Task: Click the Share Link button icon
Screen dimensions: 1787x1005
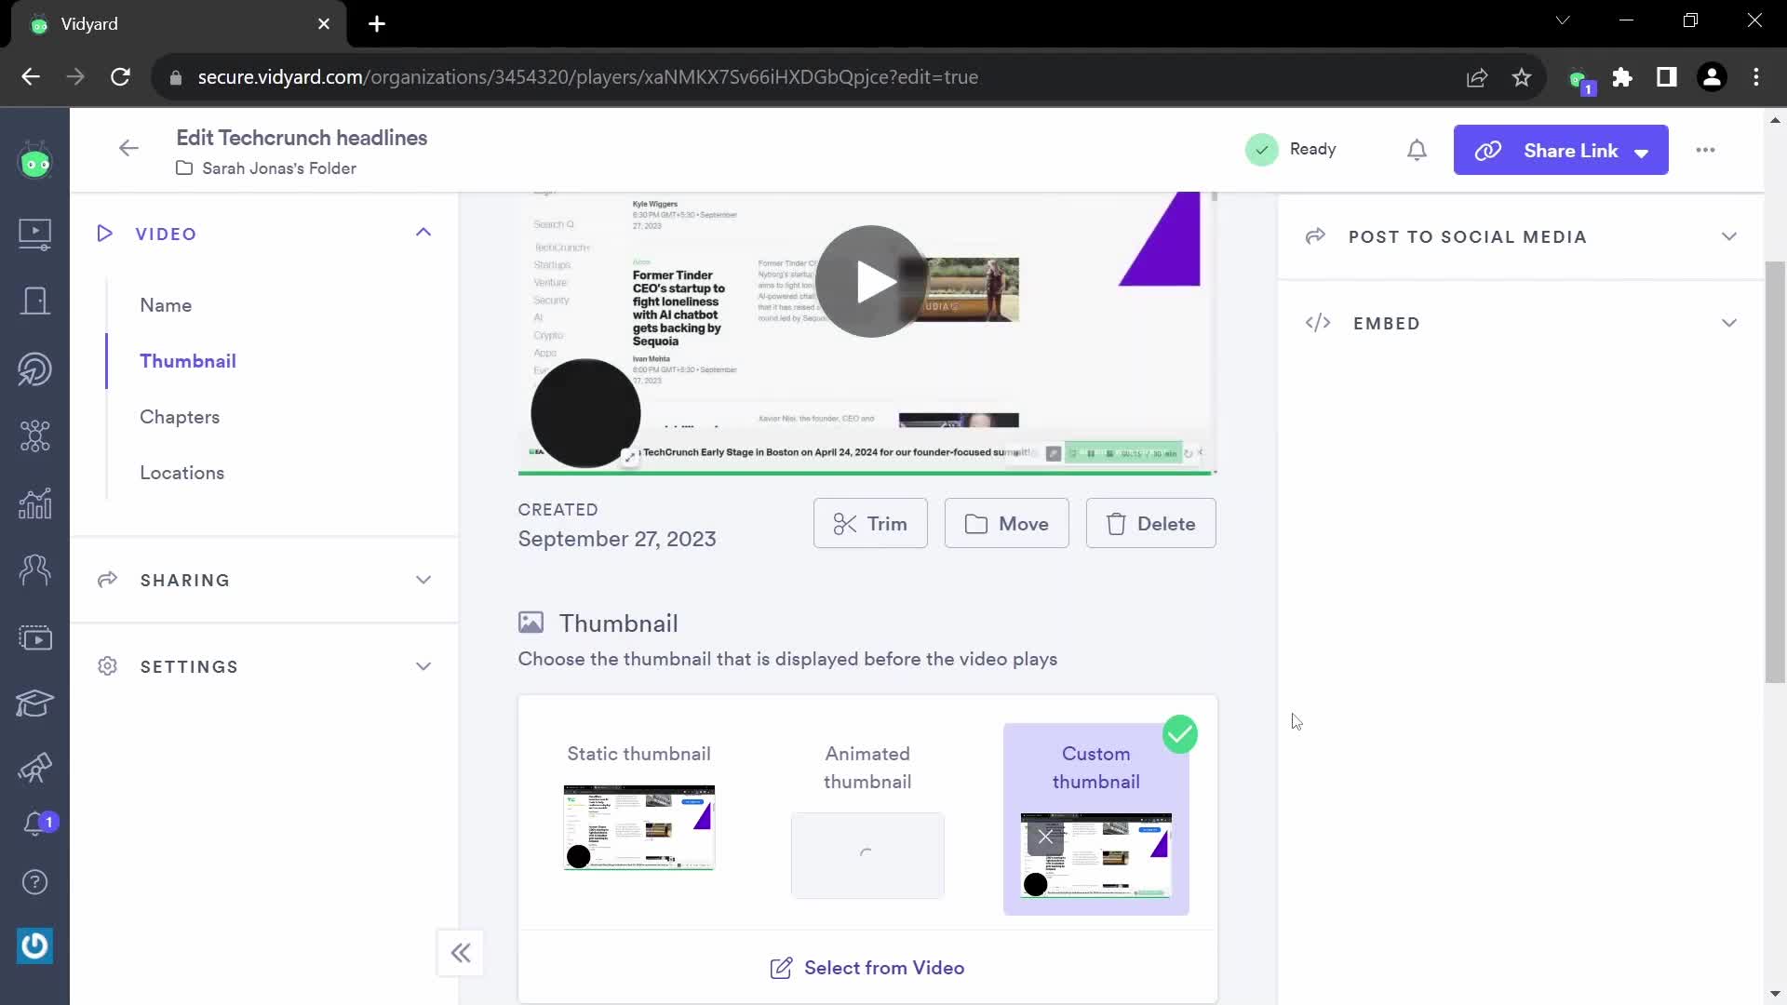Action: (x=1487, y=150)
